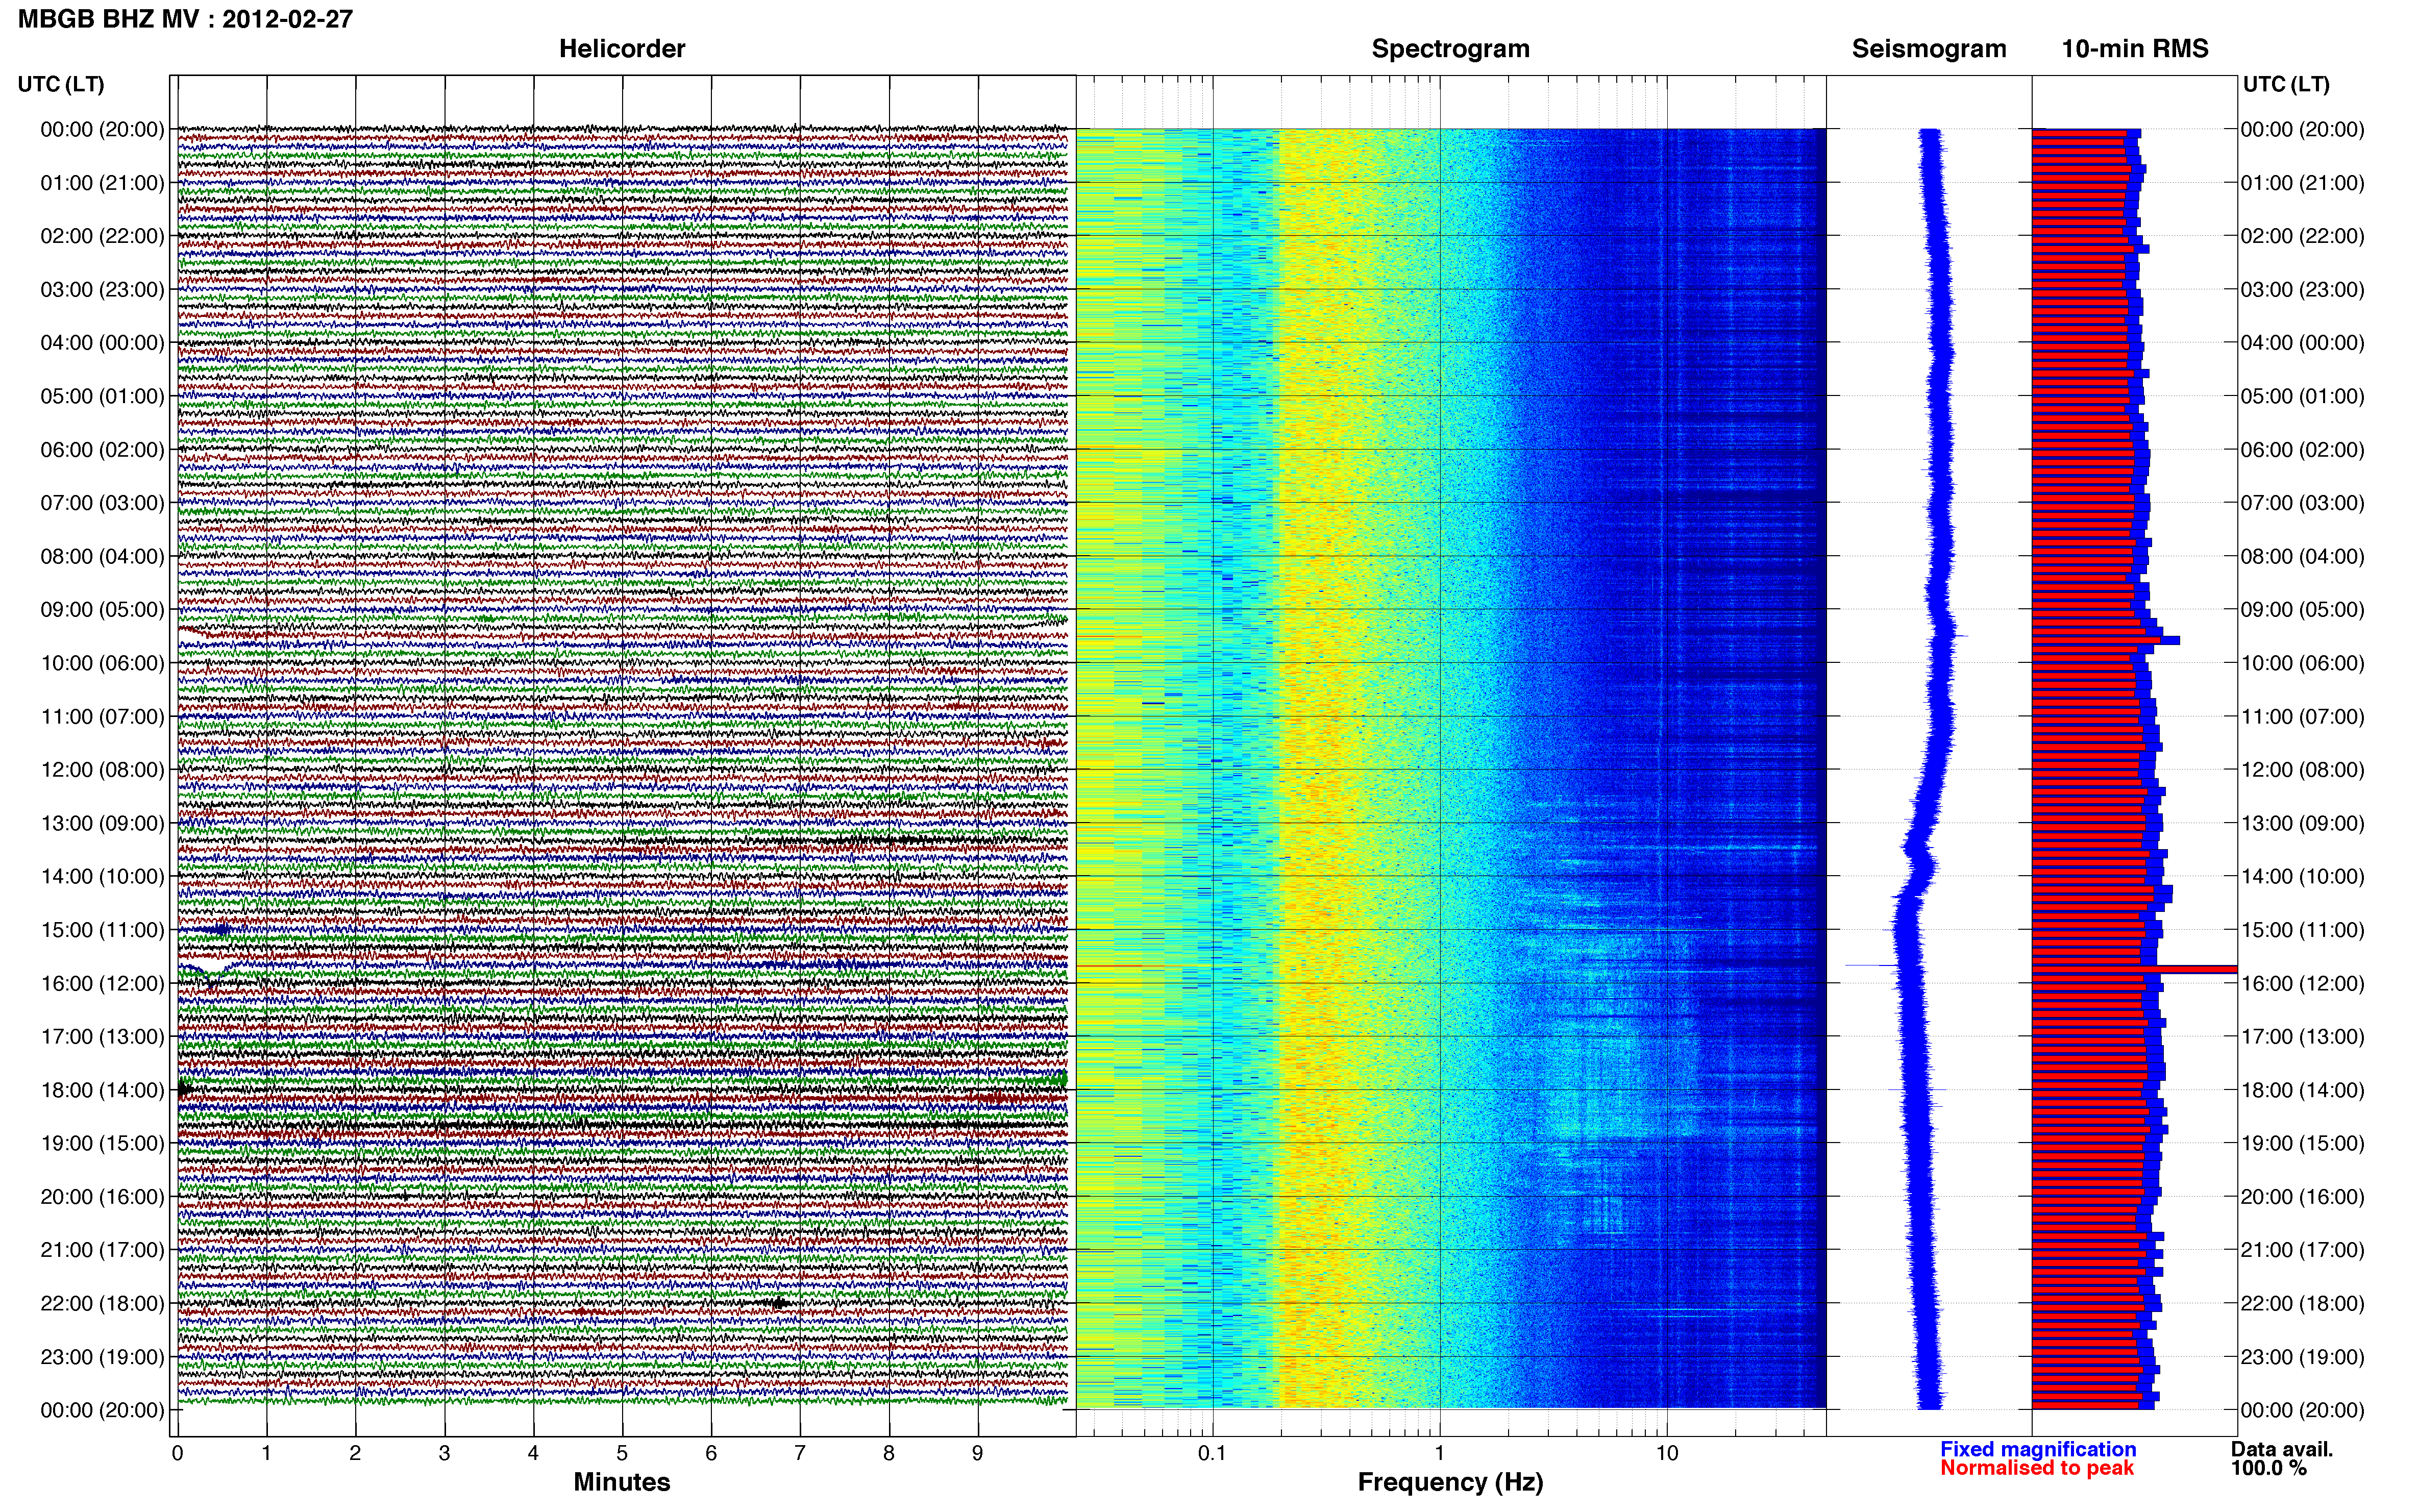
Task: Click the 'Fixed magnification' blue legend text
Action: pos(2038,1449)
